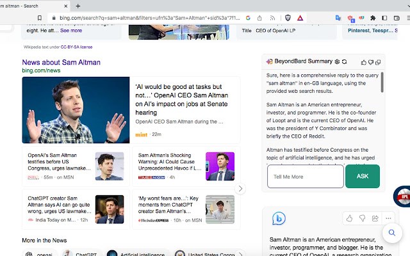Select the ChatGPT topic chip

[x=81, y=253]
